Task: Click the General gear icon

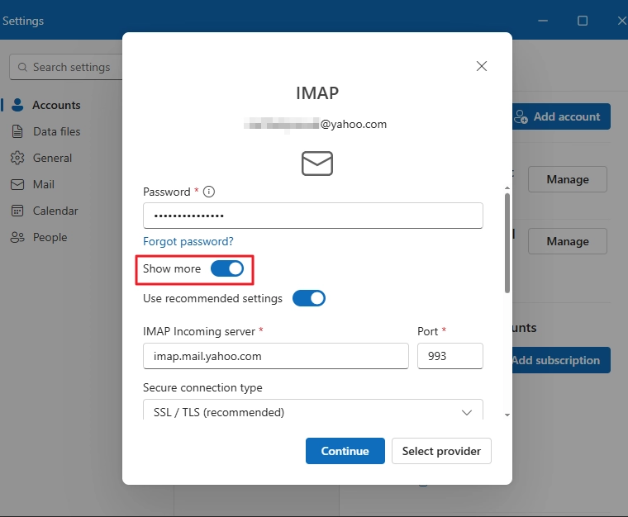Action: point(17,158)
